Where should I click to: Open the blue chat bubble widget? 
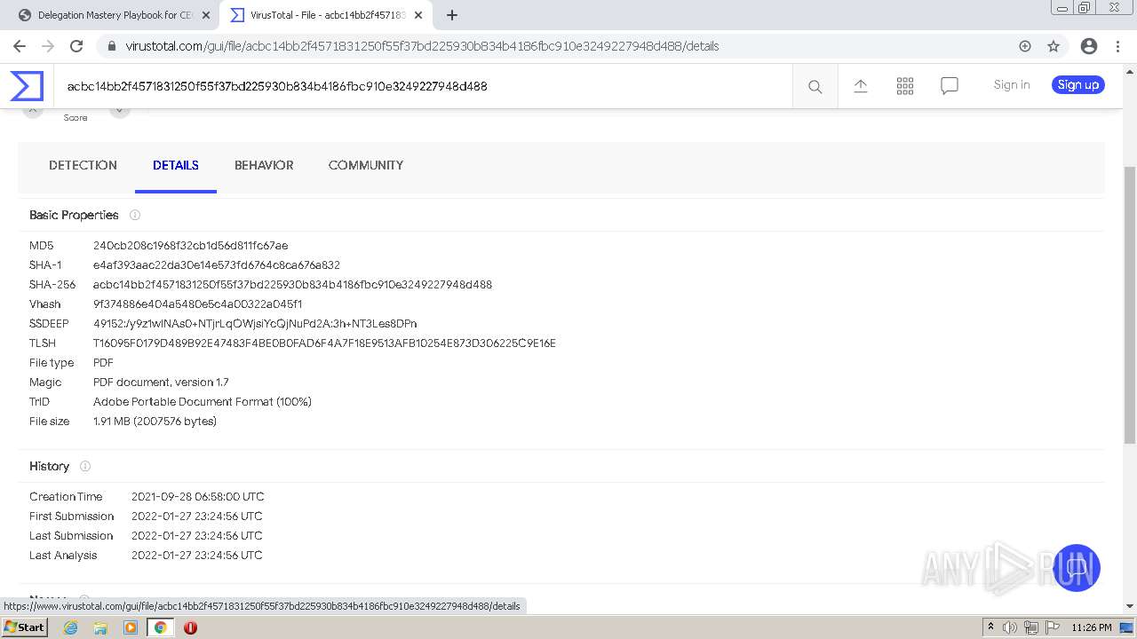(x=1076, y=568)
